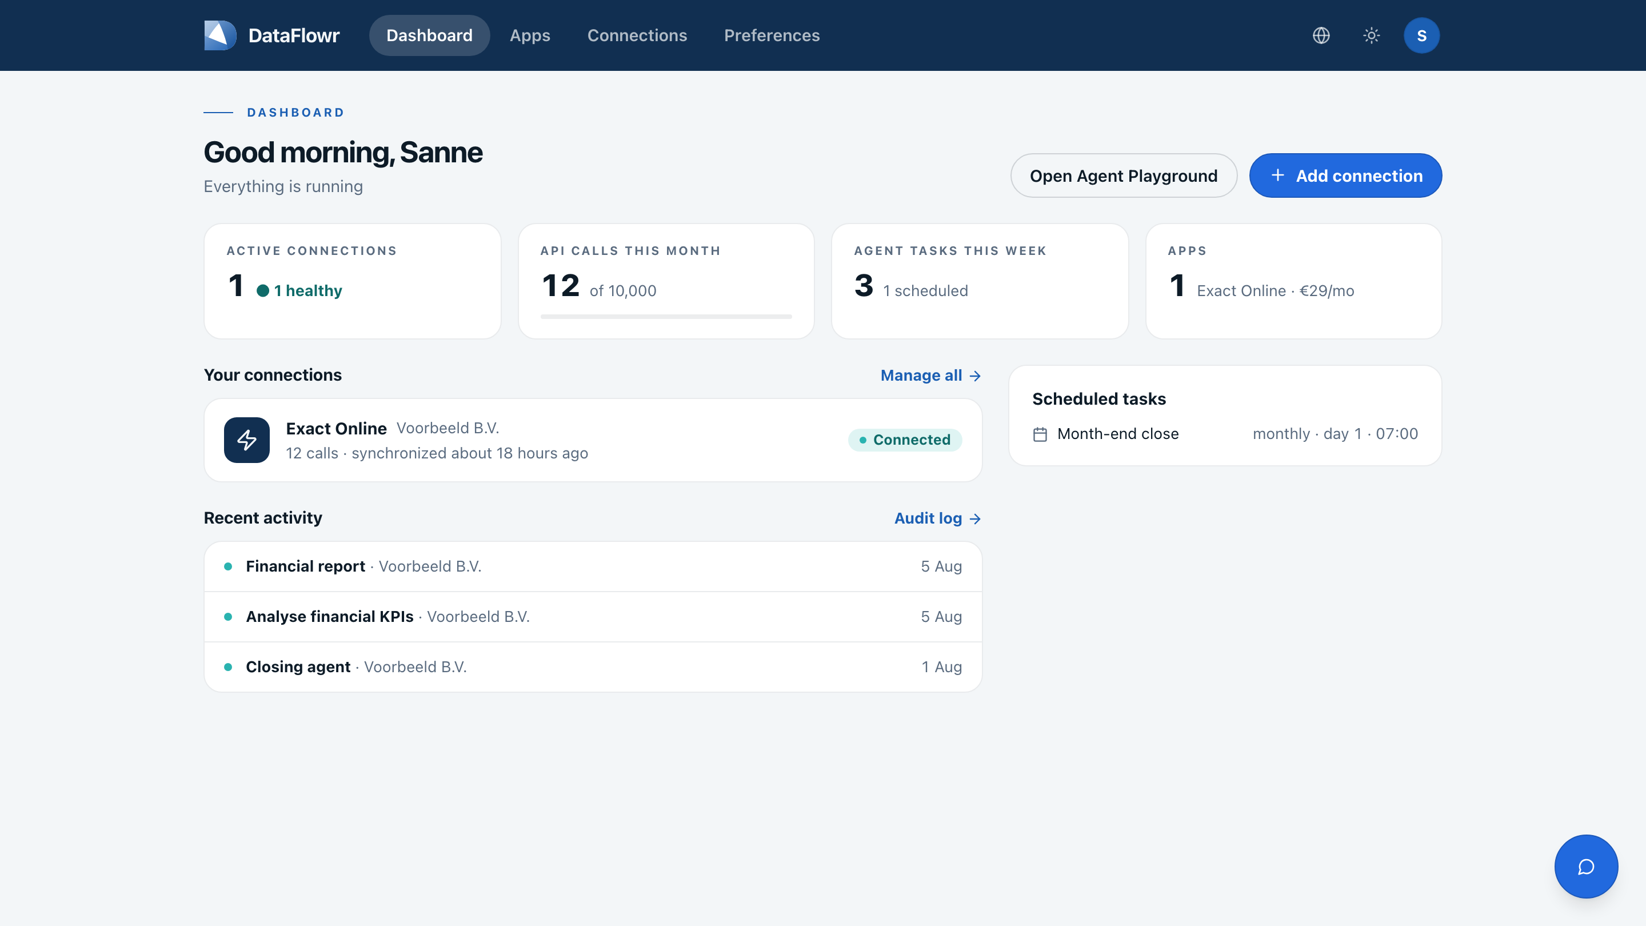Go to the Apps tab
This screenshot has height=926, width=1646.
pyautogui.click(x=530, y=35)
